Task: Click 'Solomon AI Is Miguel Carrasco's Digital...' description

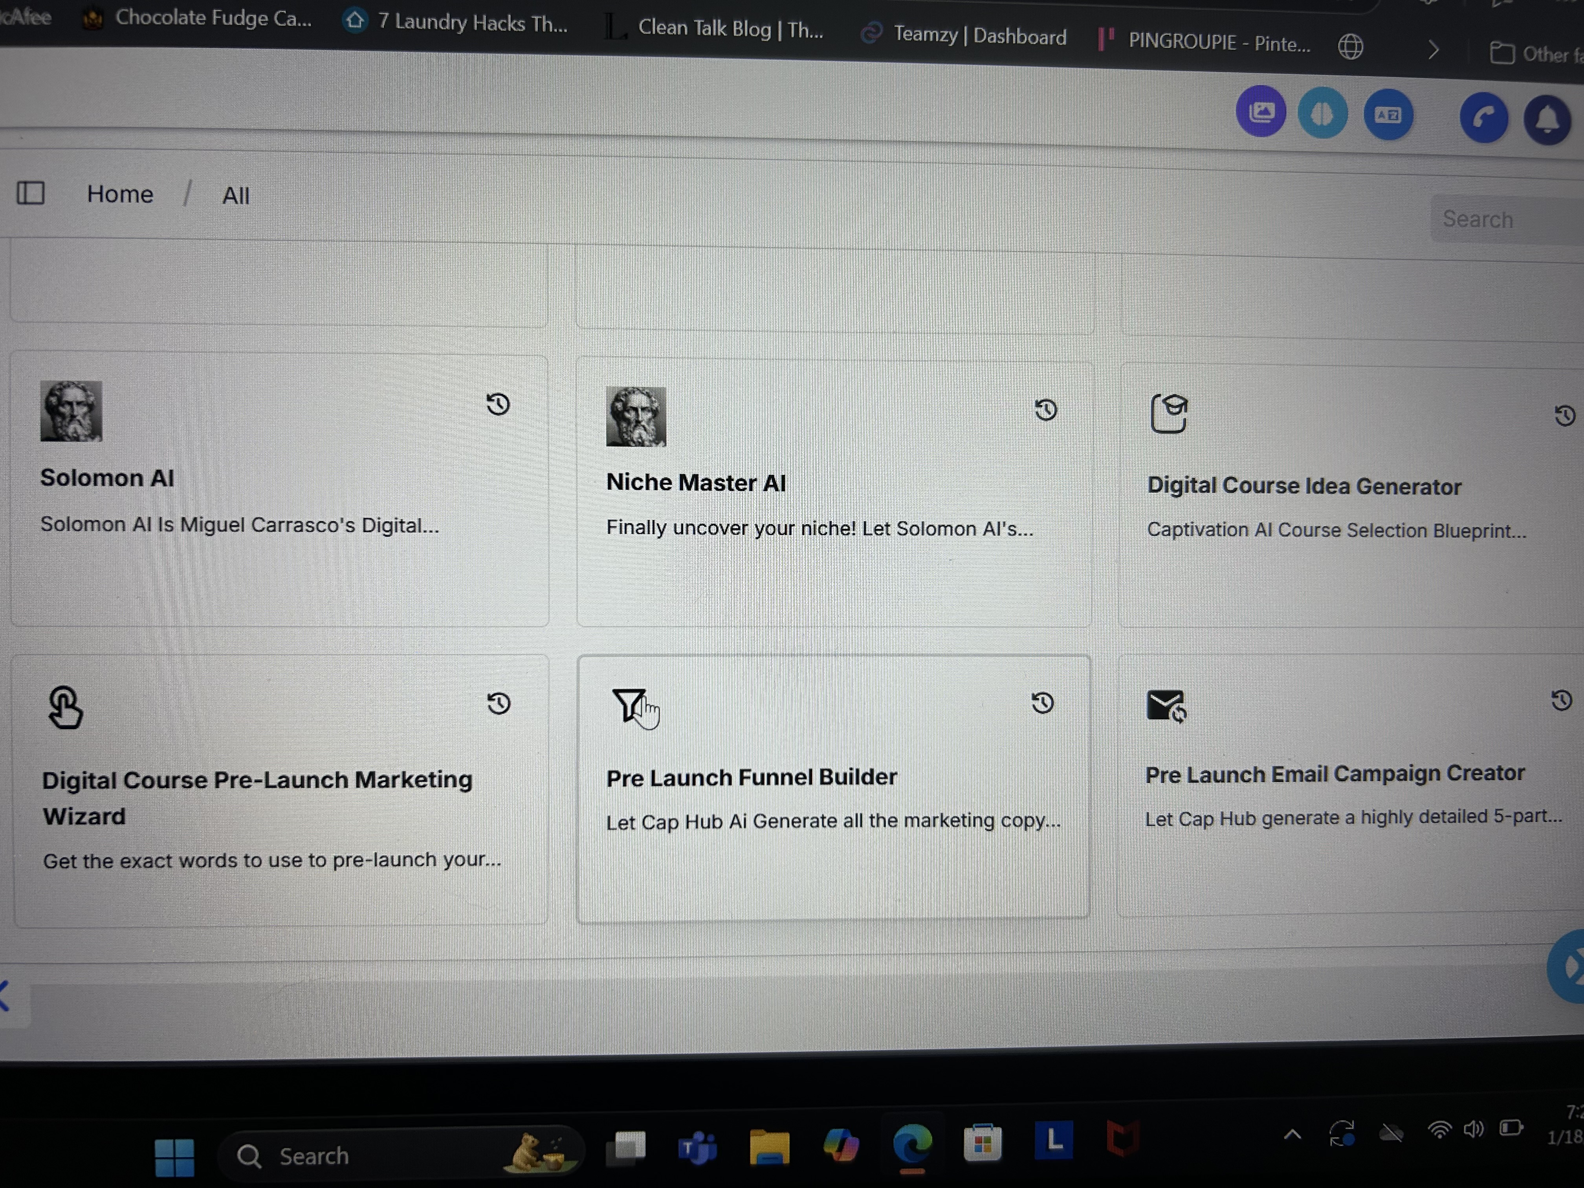Action: (240, 525)
